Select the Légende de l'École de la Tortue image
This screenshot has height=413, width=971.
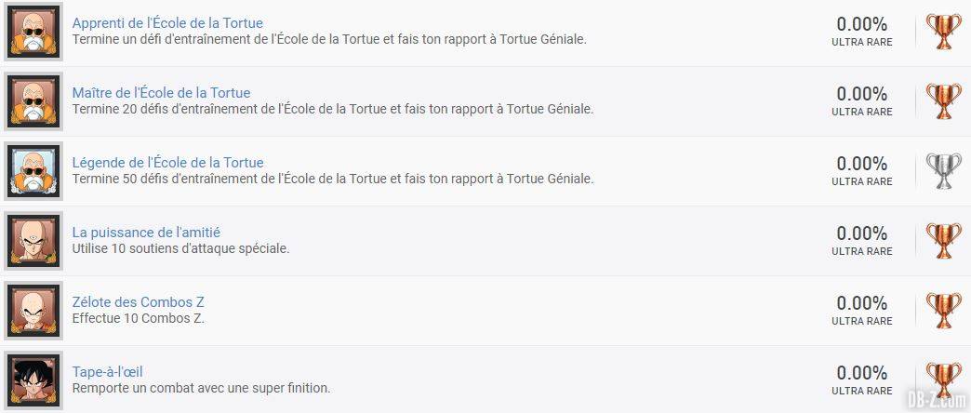(x=33, y=171)
